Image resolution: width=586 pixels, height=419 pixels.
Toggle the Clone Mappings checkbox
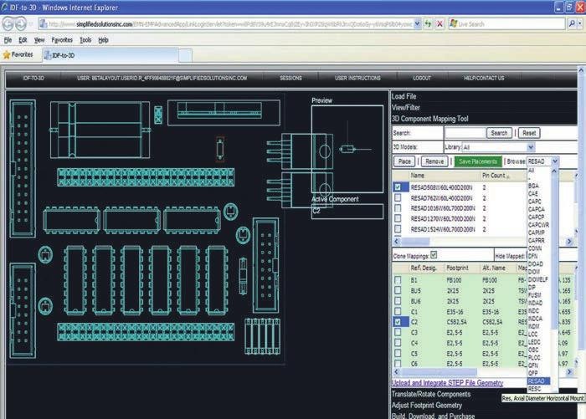(x=434, y=255)
